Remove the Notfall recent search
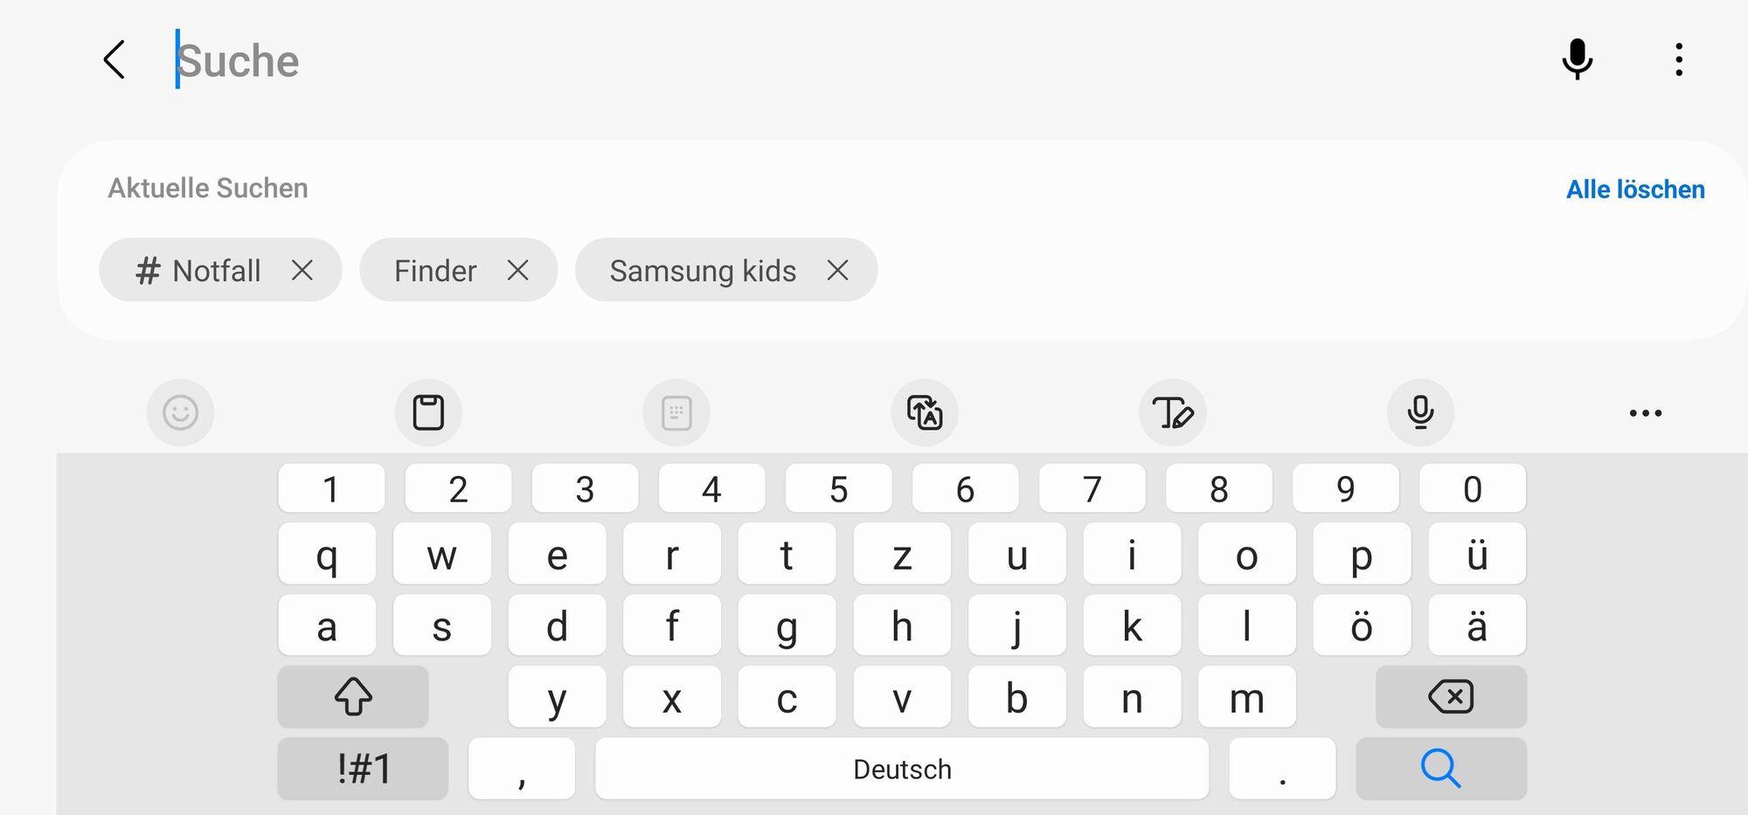1748x815 pixels. pyautogui.click(x=302, y=270)
